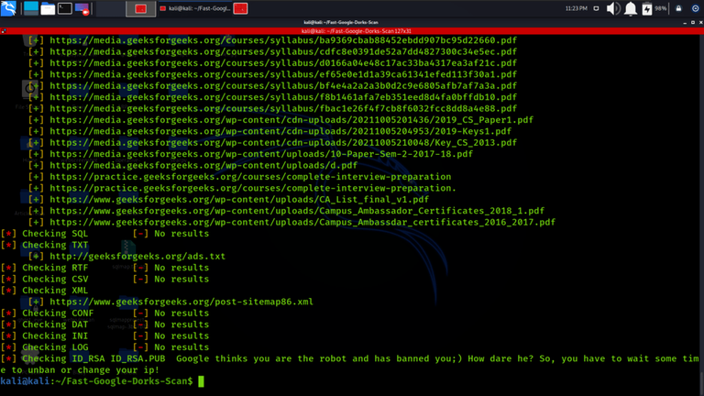Lock the screen with padlock icon
The width and height of the screenshot is (704, 396).
click(x=678, y=8)
